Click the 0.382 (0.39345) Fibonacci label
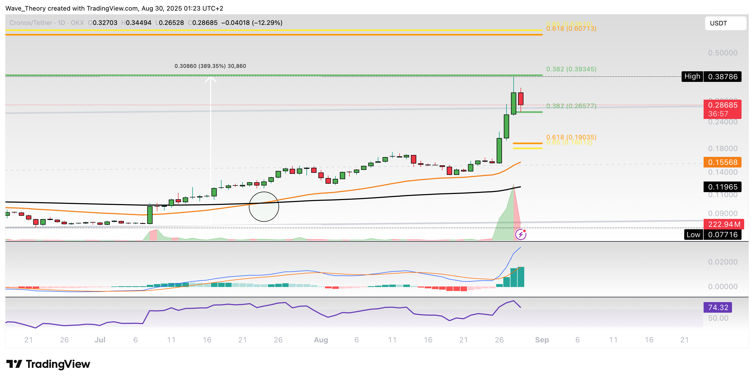Screen dimensions: 754x380 [571, 69]
